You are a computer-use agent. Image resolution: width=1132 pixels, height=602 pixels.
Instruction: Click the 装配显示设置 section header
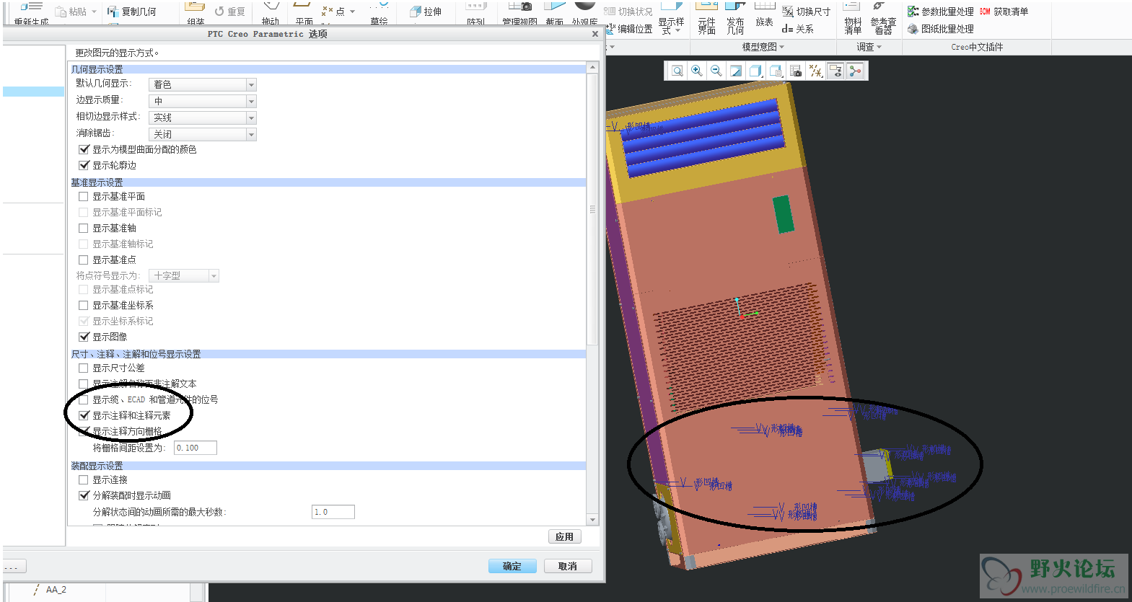coord(328,466)
